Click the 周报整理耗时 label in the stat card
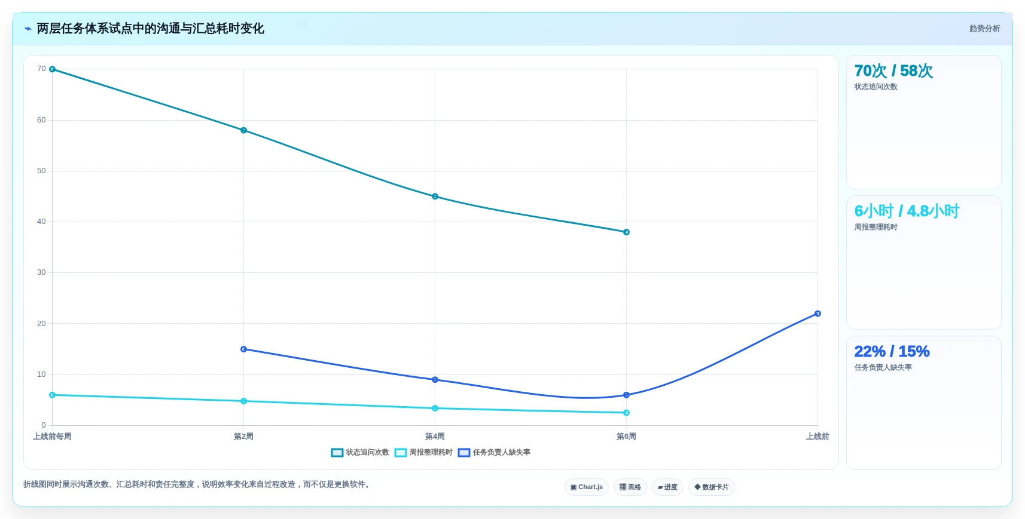Viewport: 1025px width, 519px height. (x=875, y=227)
